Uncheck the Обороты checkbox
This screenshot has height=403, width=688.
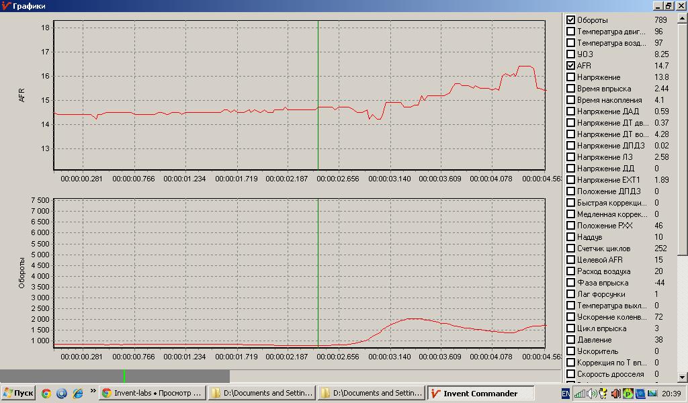tap(570, 19)
